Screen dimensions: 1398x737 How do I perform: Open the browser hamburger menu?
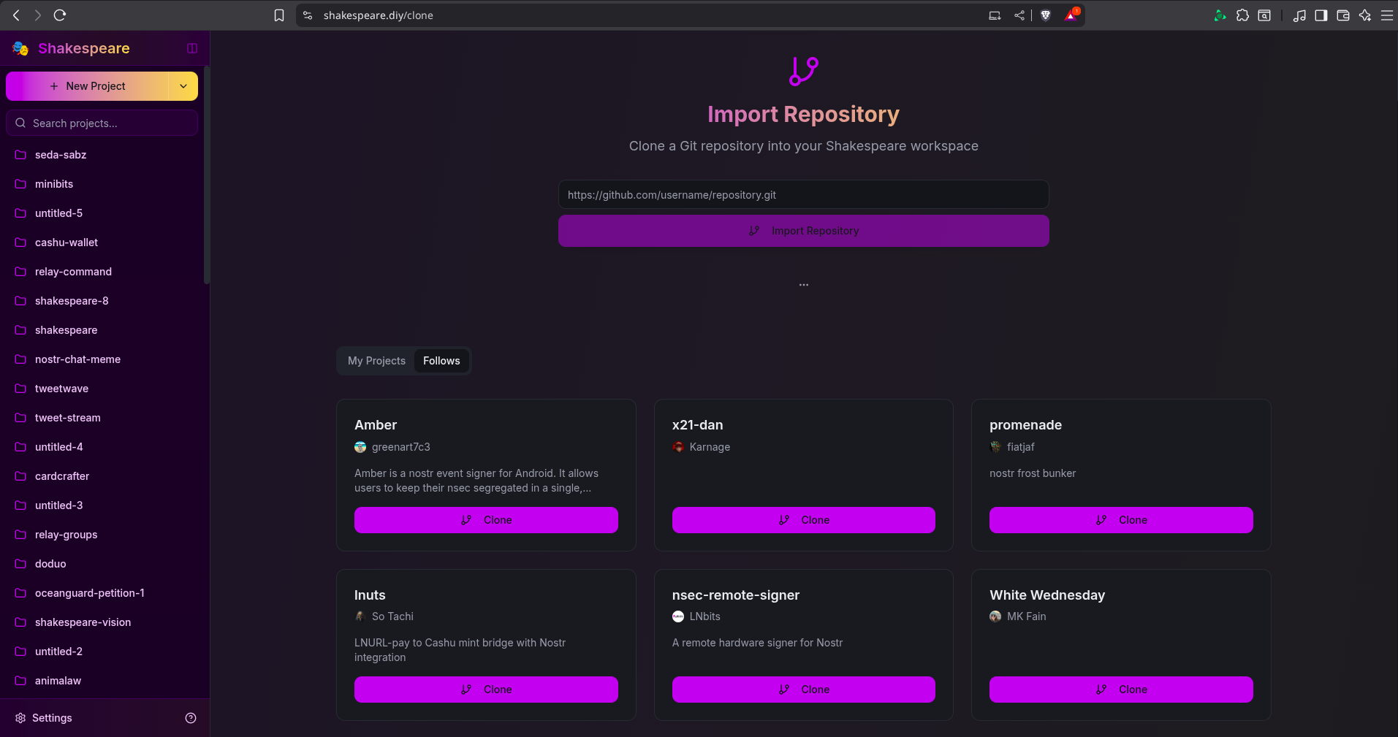point(1386,15)
